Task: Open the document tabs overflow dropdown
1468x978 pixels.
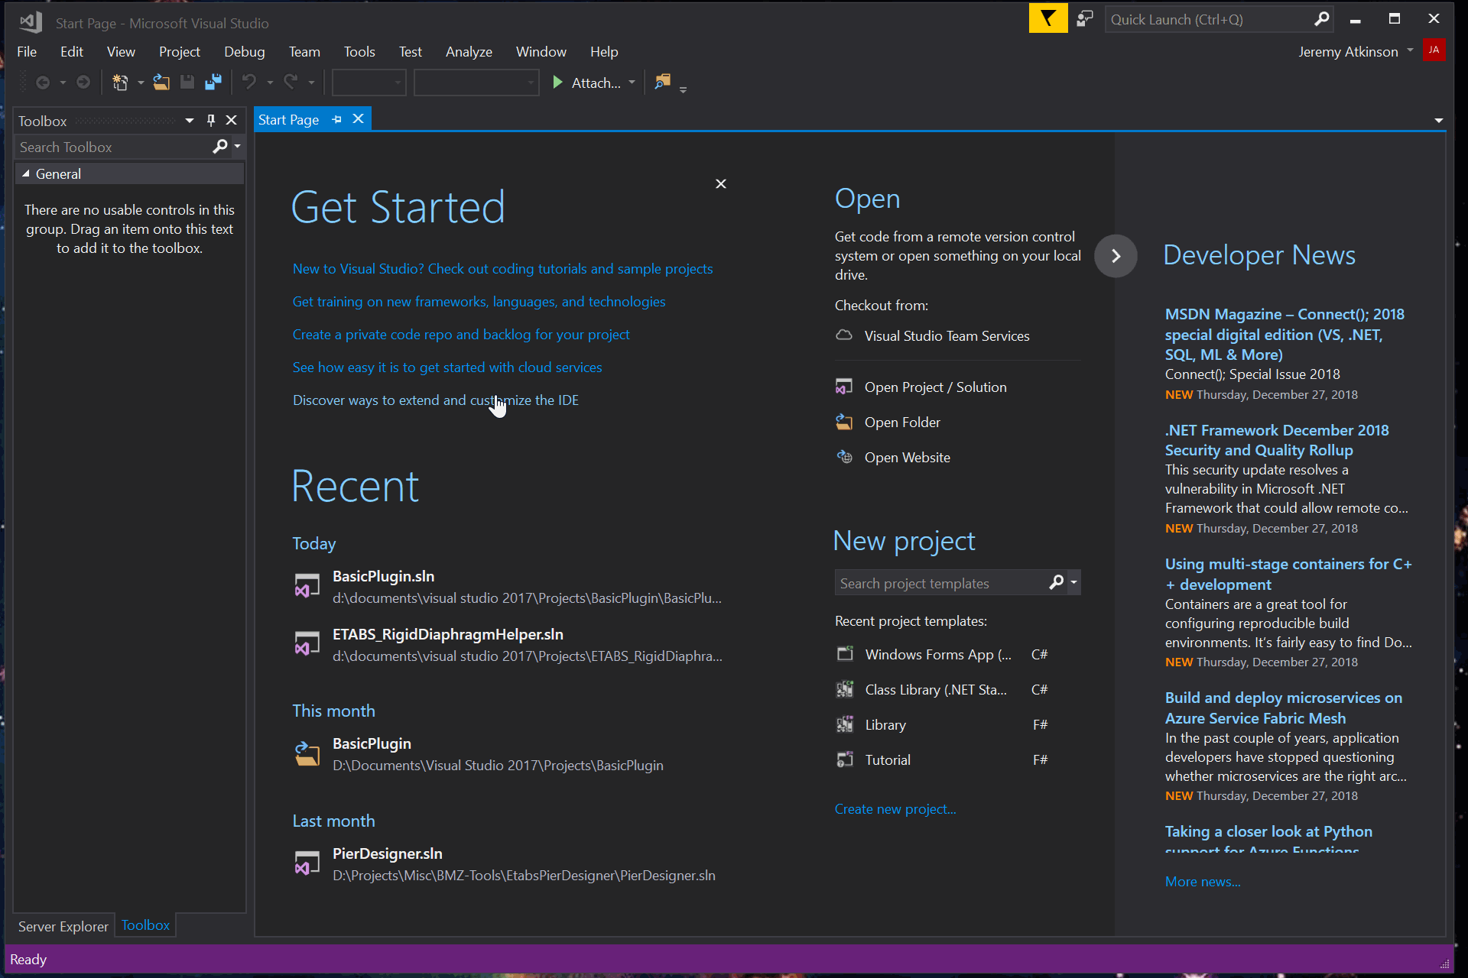Action: pyautogui.click(x=1438, y=121)
